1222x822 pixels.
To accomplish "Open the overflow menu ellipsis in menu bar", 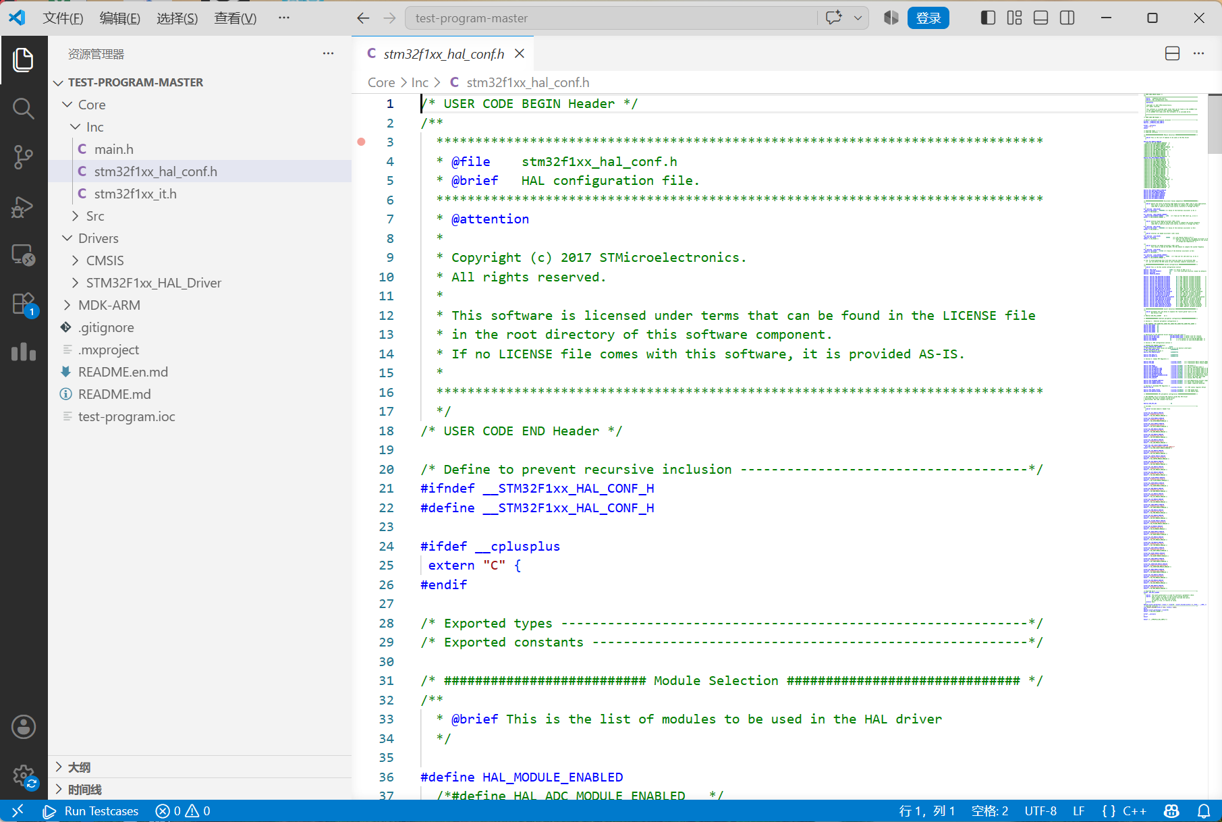I will coord(284,18).
